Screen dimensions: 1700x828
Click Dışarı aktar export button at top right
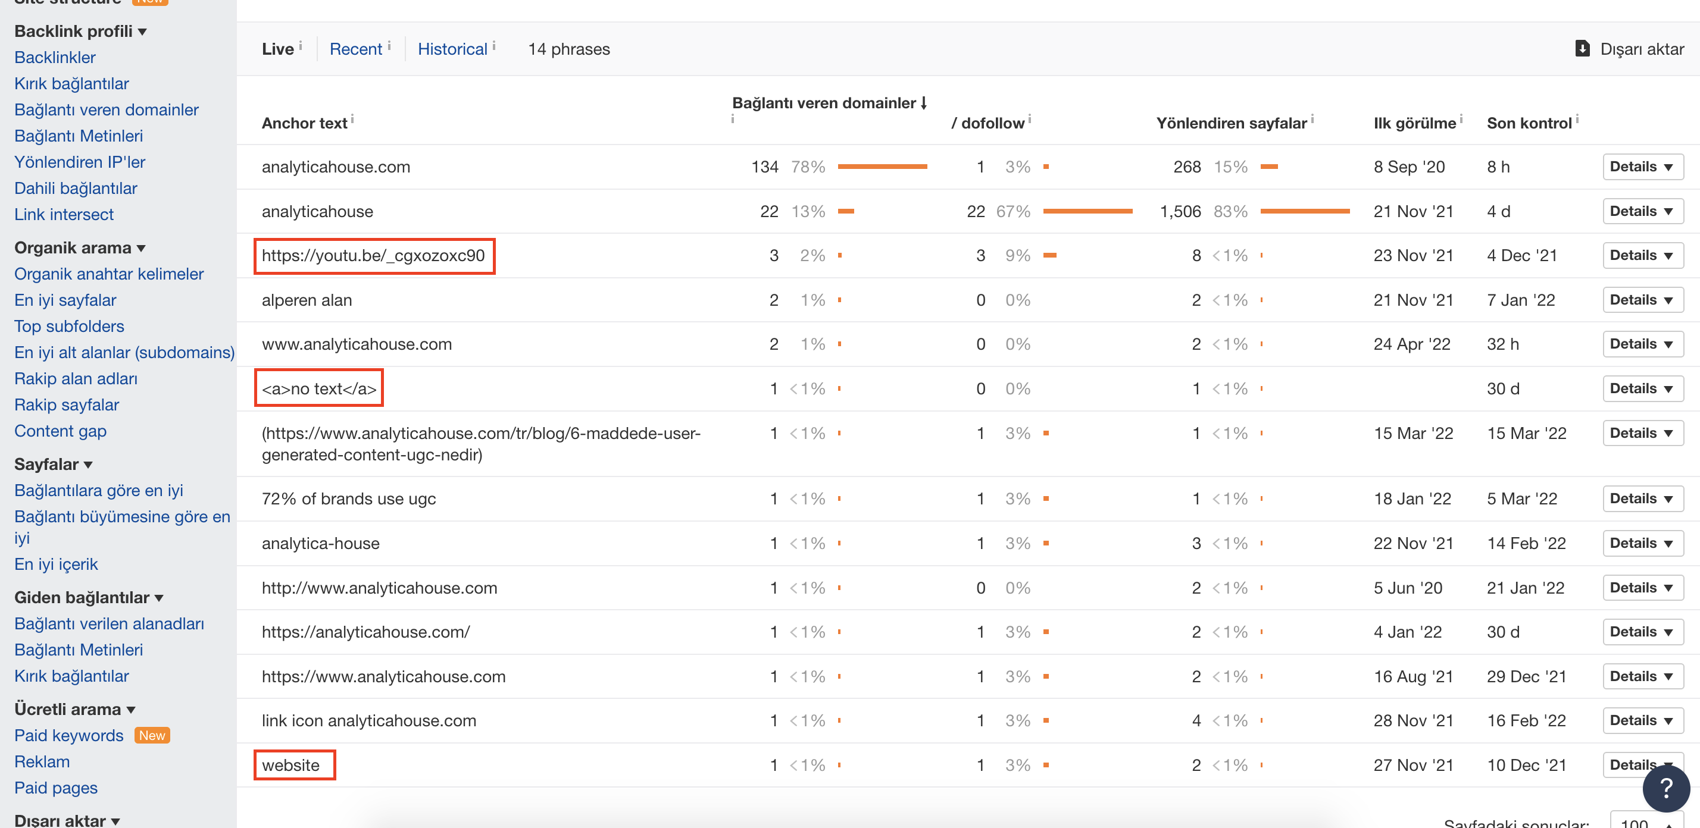(x=1629, y=49)
